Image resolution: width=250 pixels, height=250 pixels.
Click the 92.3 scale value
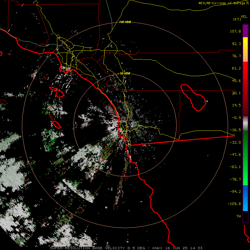tap(236, 44)
